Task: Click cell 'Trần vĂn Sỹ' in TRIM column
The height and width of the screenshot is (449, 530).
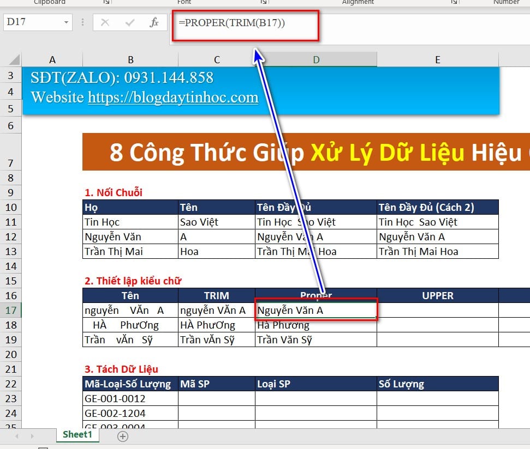Action: [217, 339]
